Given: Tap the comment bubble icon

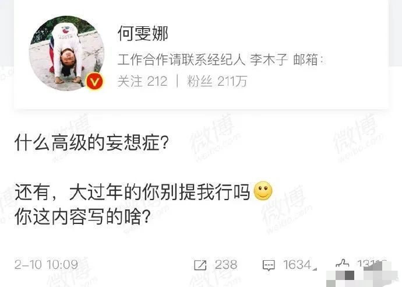Looking at the screenshot, I should [x=269, y=265].
